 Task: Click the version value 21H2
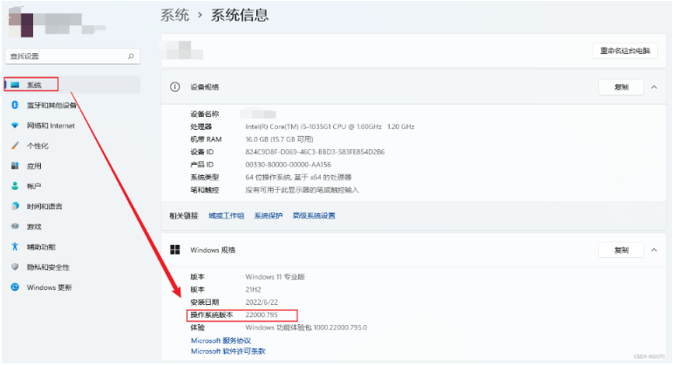253,289
